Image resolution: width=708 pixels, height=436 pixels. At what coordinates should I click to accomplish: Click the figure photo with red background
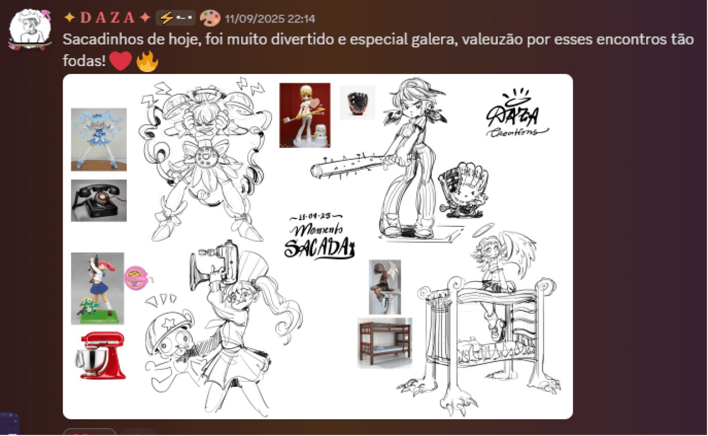(305, 116)
